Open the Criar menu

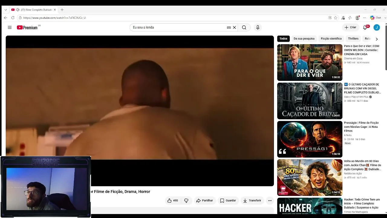350,27
